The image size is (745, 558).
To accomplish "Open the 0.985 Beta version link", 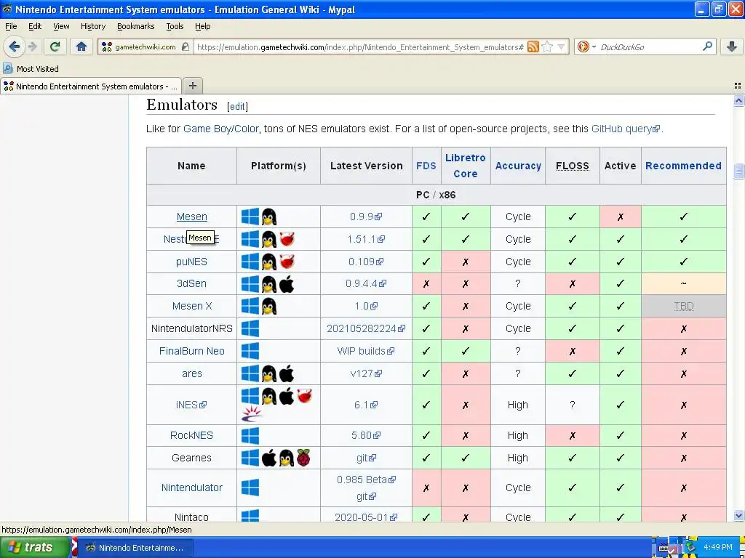I will 366,480.
